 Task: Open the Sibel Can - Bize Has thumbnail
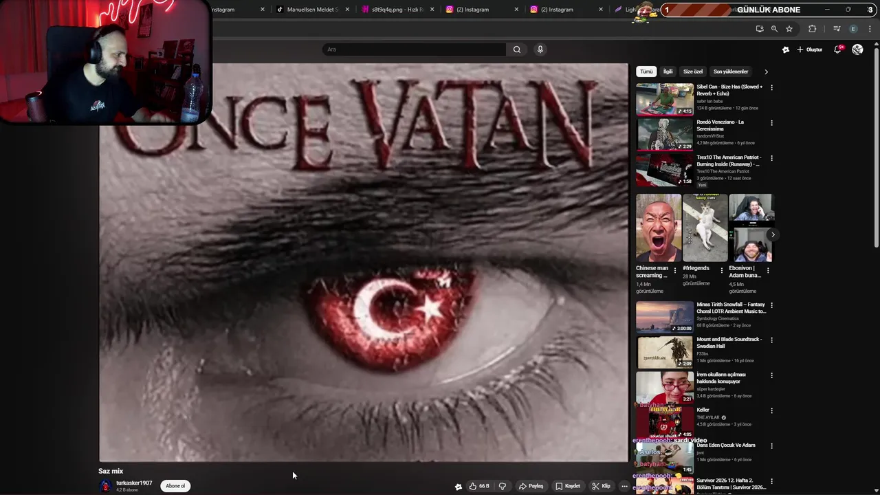665,100
